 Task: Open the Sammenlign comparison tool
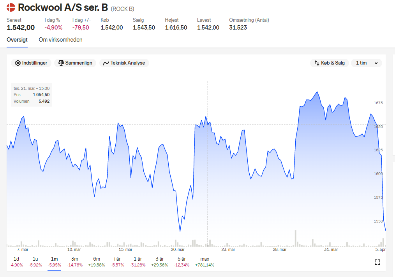(x=75, y=63)
